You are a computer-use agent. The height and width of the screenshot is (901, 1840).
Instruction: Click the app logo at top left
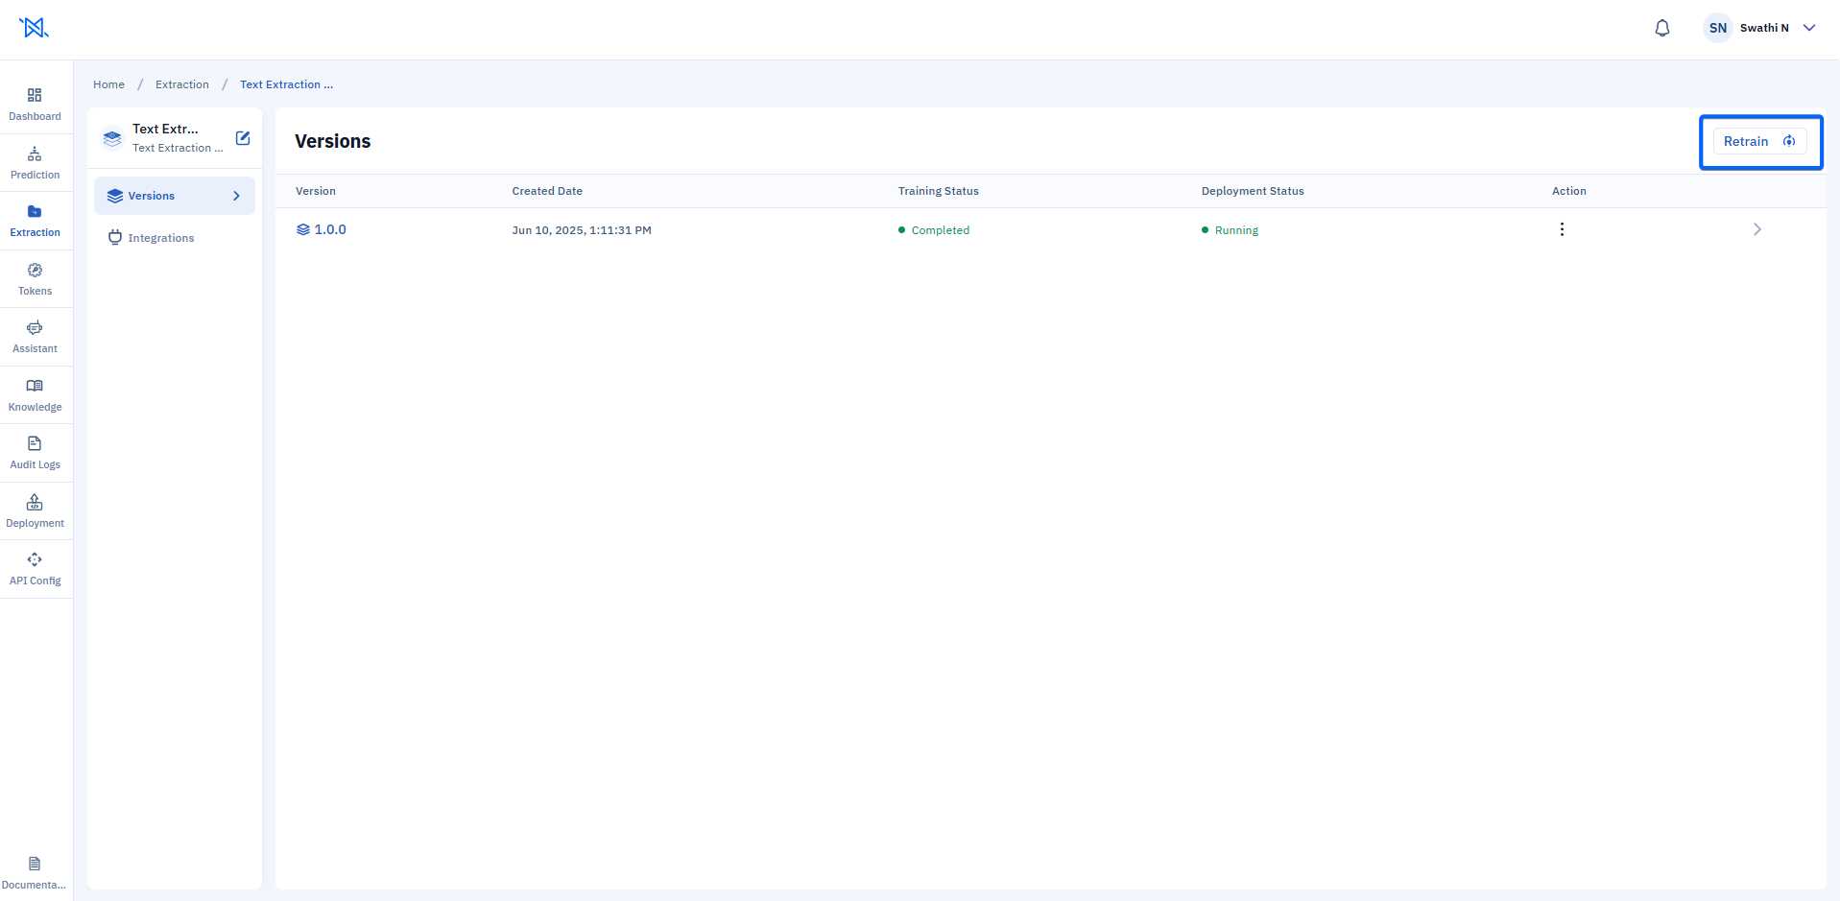[34, 28]
